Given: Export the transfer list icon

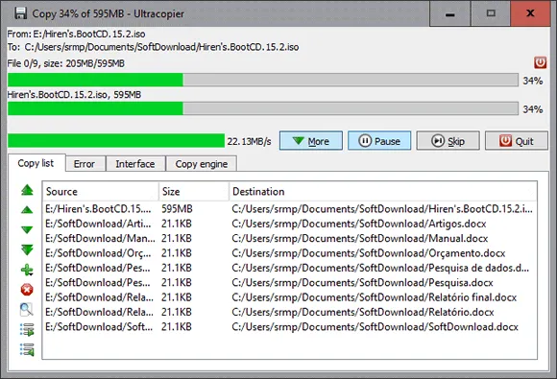Looking at the screenshot, I should (27, 329).
